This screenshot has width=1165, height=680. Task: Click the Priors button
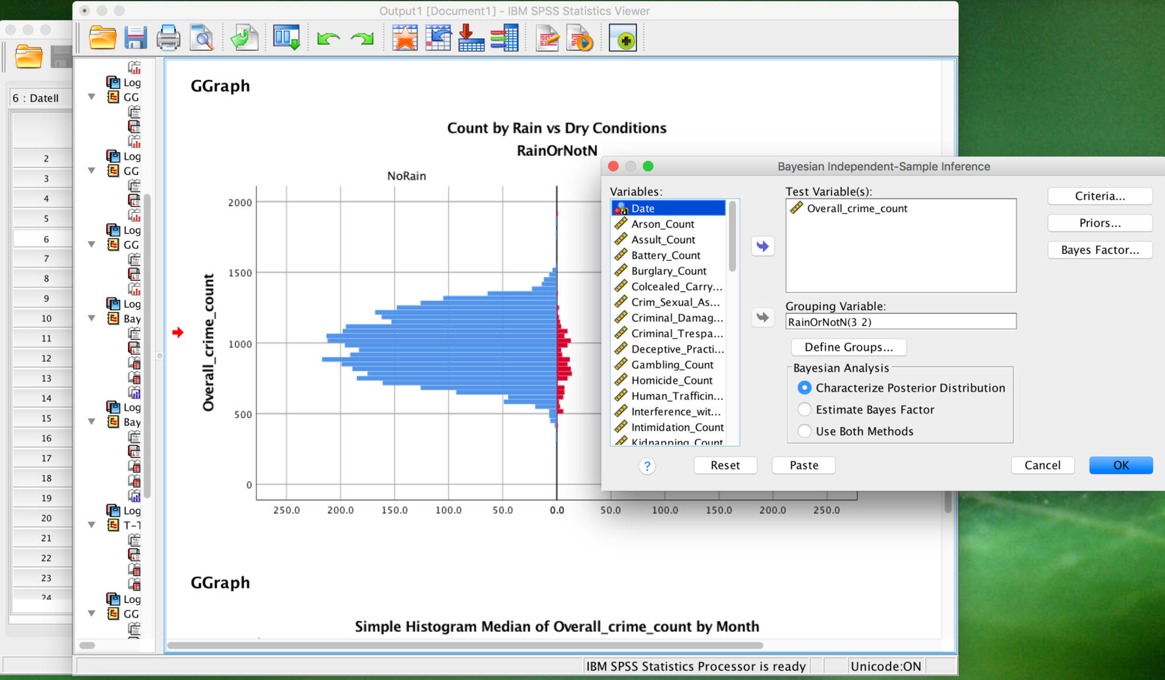[x=1099, y=223]
